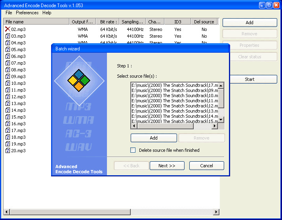Select the 16.mp3 file name

pyautogui.click(x=18, y=124)
